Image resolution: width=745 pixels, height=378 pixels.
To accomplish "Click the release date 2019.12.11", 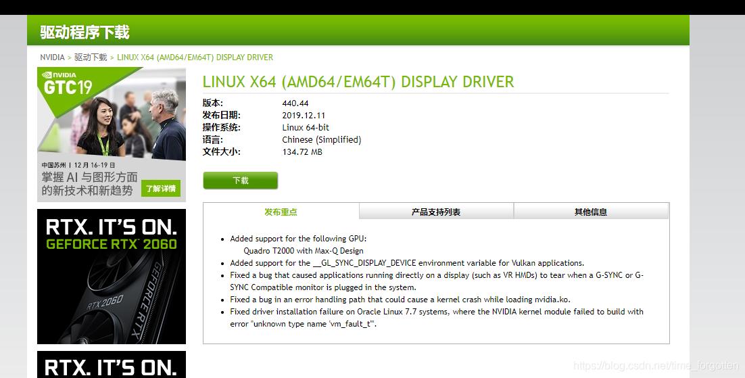I will click(304, 115).
